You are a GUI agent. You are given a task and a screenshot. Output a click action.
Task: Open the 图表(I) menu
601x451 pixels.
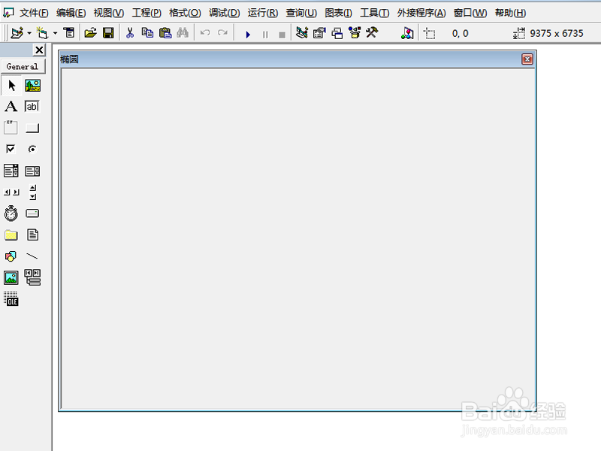(x=338, y=13)
